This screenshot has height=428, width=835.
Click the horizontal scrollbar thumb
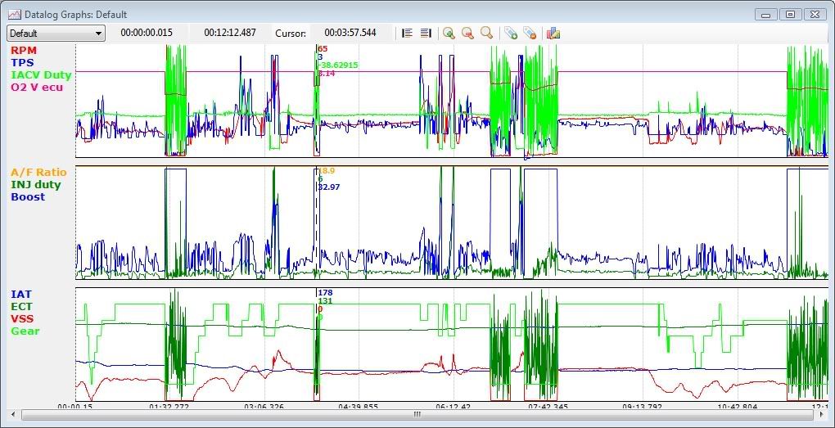coord(417,413)
